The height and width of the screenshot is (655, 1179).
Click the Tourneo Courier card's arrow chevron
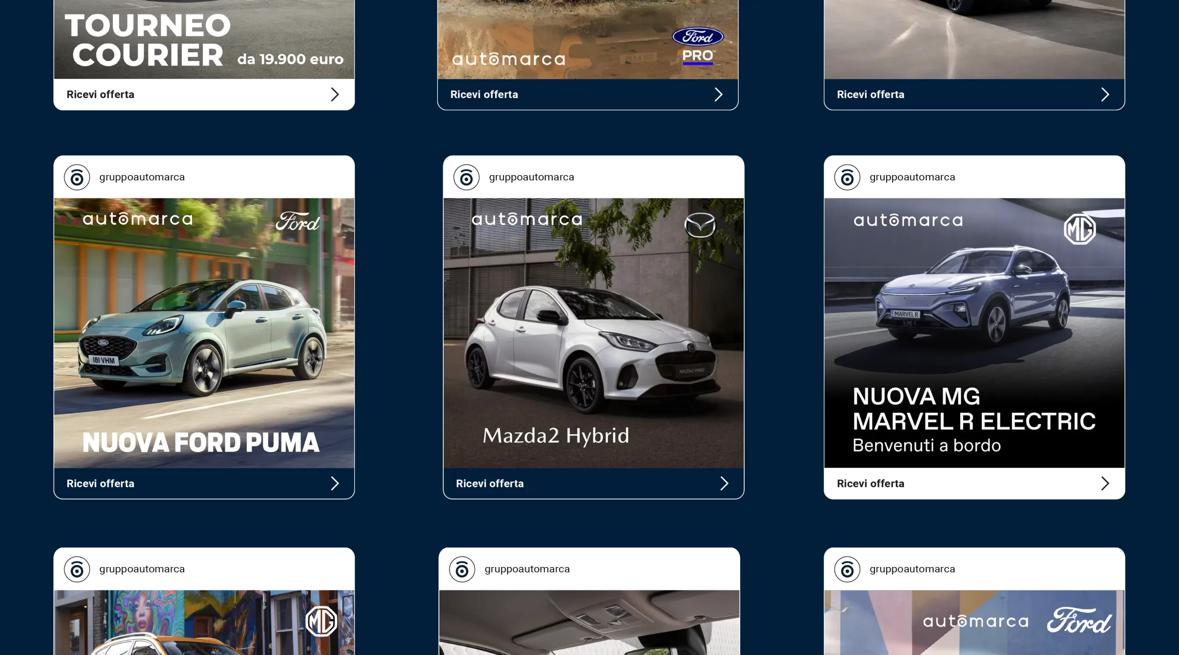point(335,94)
